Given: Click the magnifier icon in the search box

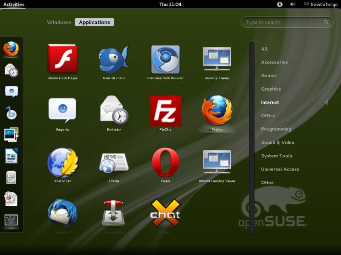Looking at the screenshot, I should point(326,22).
